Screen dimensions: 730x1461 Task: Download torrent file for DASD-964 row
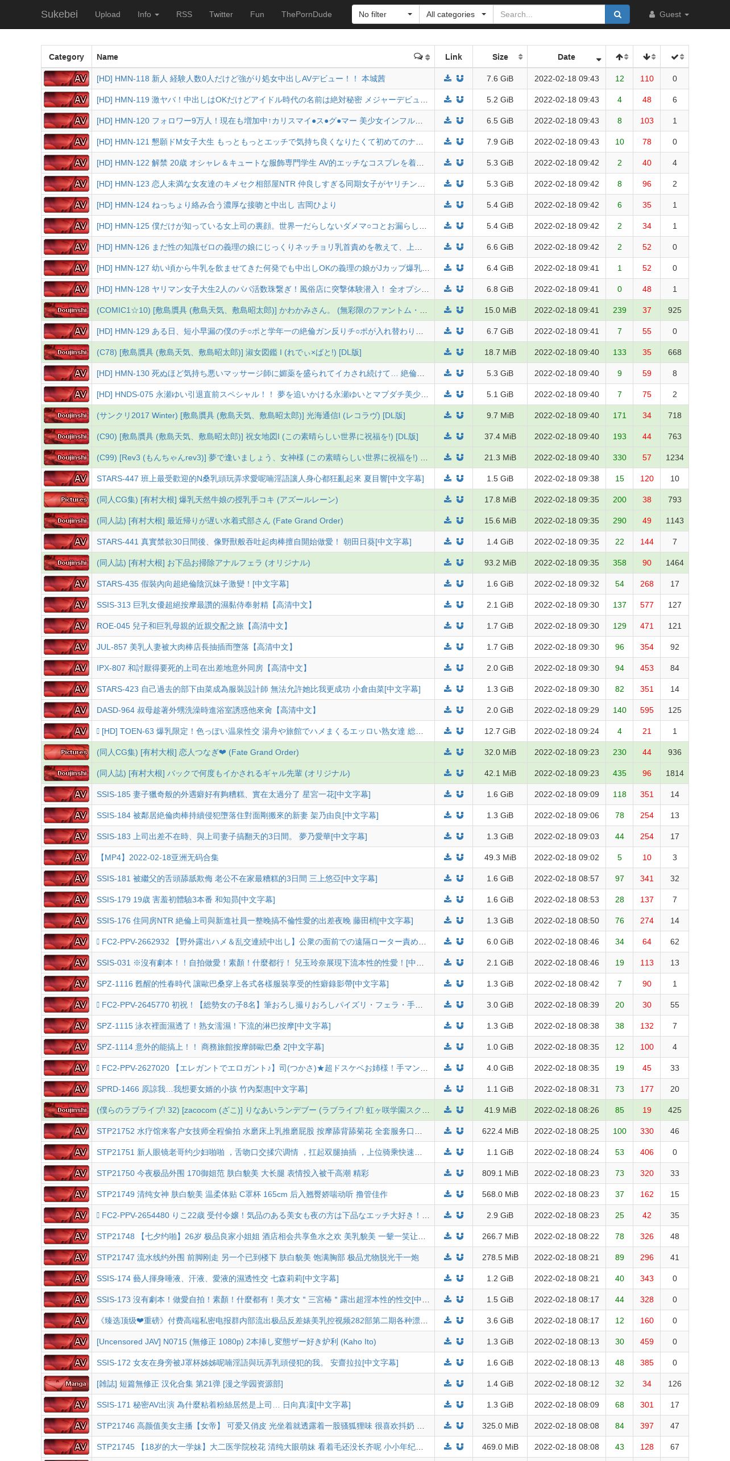447,710
